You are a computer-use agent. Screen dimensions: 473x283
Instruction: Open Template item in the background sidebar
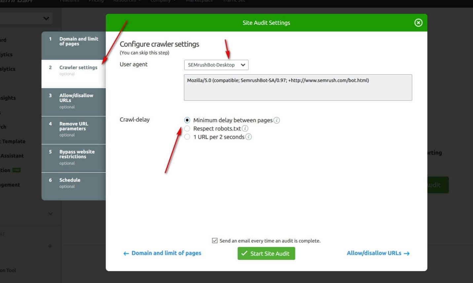(13, 141)
